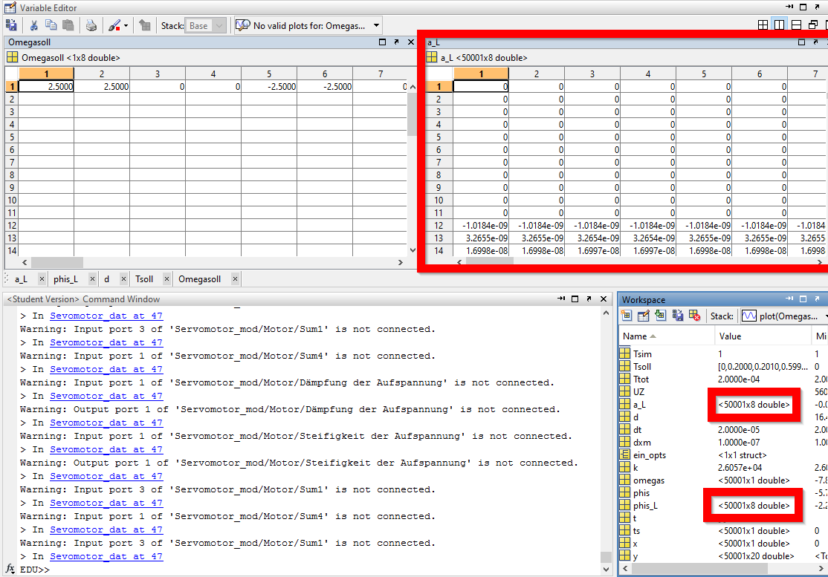Click the last 'Sevomotor_dat at 47' link
Image resolution: width=828 pixels, height=577 pixels.
(x=106, y=556)
